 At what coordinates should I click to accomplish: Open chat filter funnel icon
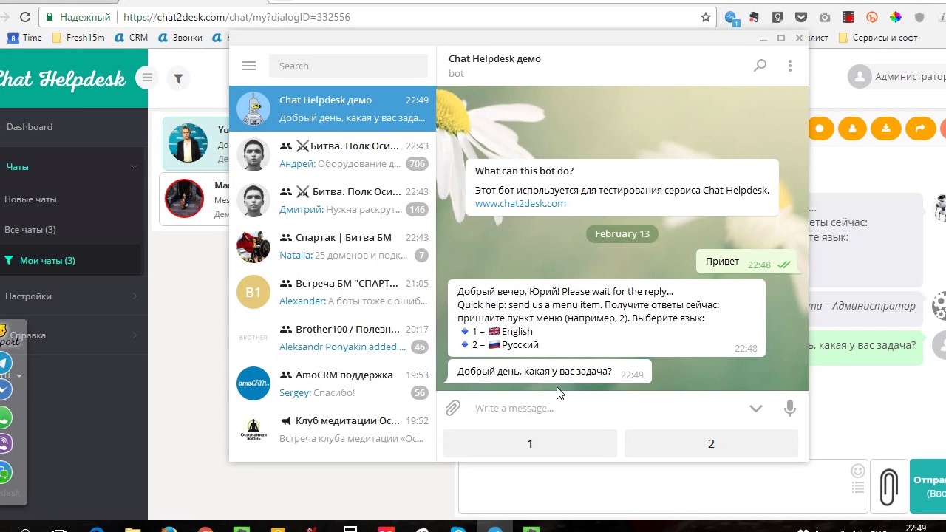(178, 78)
